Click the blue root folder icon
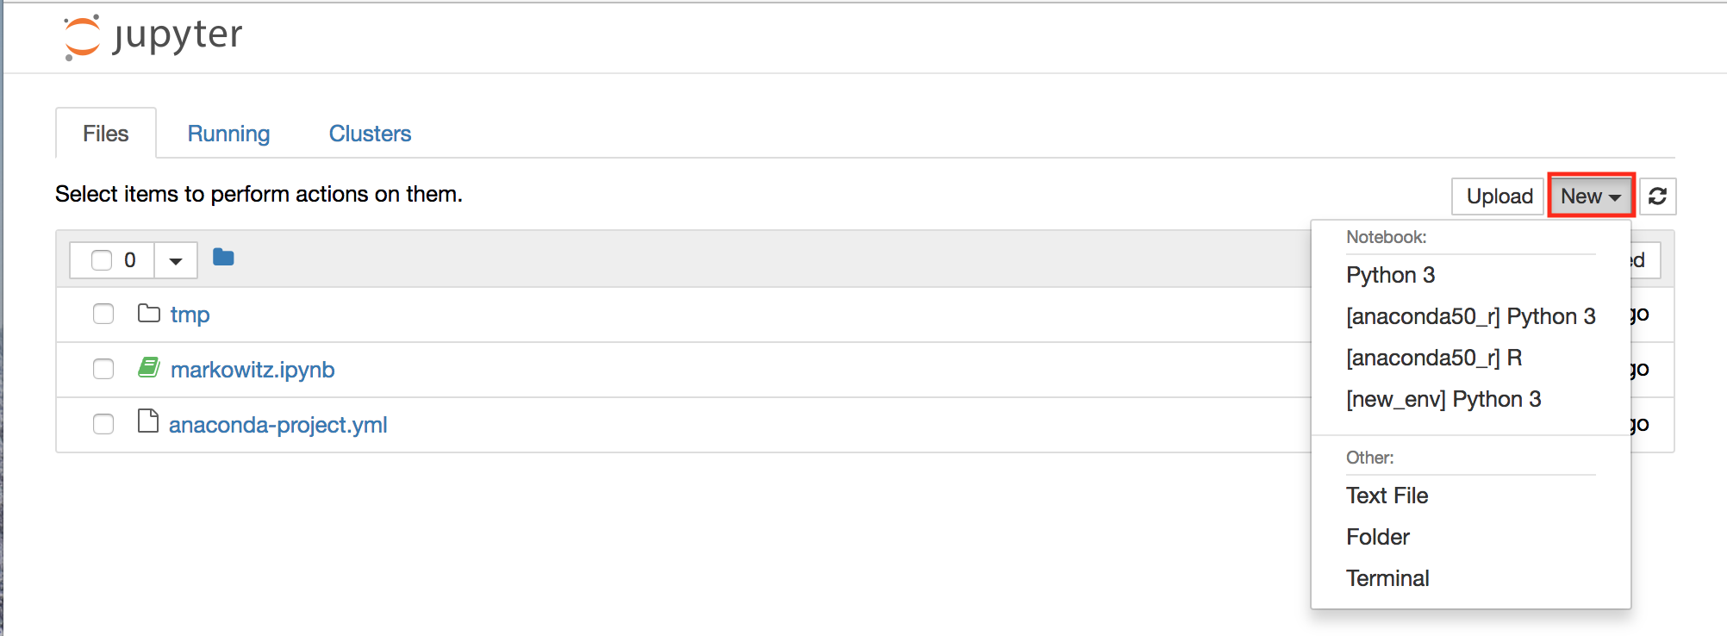1727x636 pixels. click(x=223, y=258)
